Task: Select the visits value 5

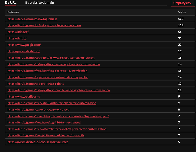Action: click(179, 142)
